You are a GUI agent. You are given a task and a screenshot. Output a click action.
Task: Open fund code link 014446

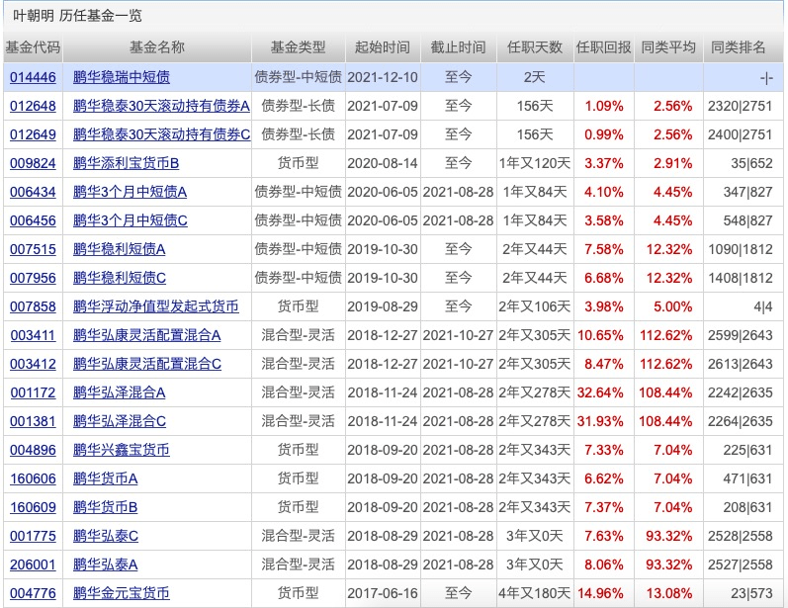(33, 77)
